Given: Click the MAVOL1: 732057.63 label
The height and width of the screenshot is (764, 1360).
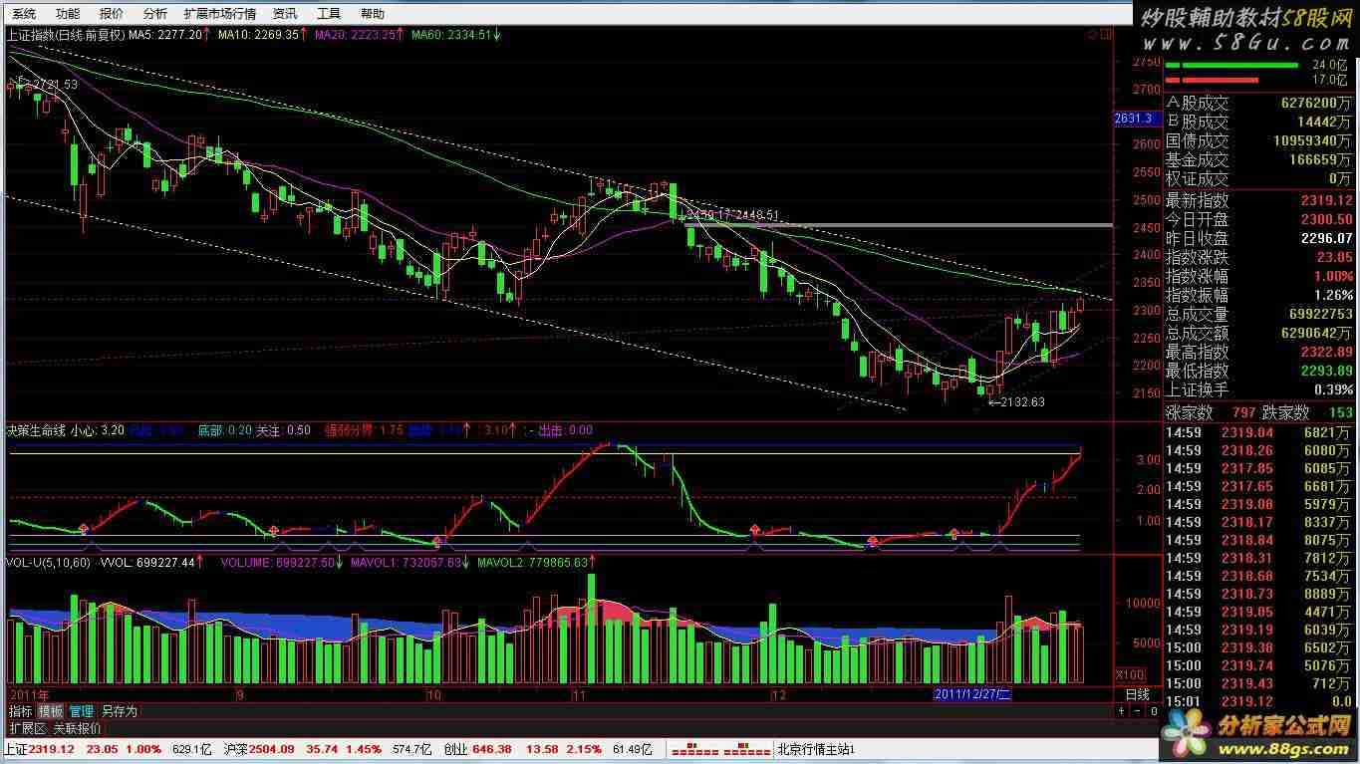Looking at the screenshot, I should coord(408,563).
